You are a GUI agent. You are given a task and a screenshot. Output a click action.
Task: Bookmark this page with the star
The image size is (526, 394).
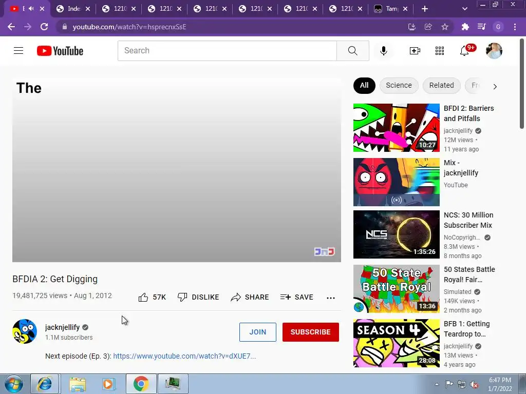click(x=445, y=27)
